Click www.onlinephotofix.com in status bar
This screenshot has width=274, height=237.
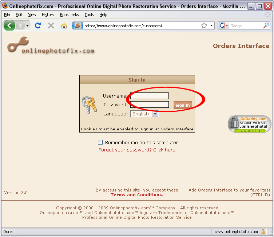point(236,232)
